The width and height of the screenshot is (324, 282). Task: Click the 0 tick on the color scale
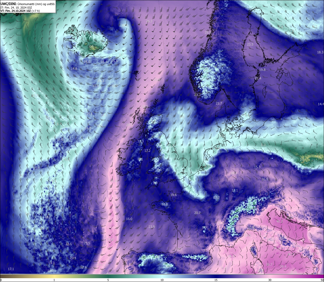pyautogui.click(x=1, y=280)
